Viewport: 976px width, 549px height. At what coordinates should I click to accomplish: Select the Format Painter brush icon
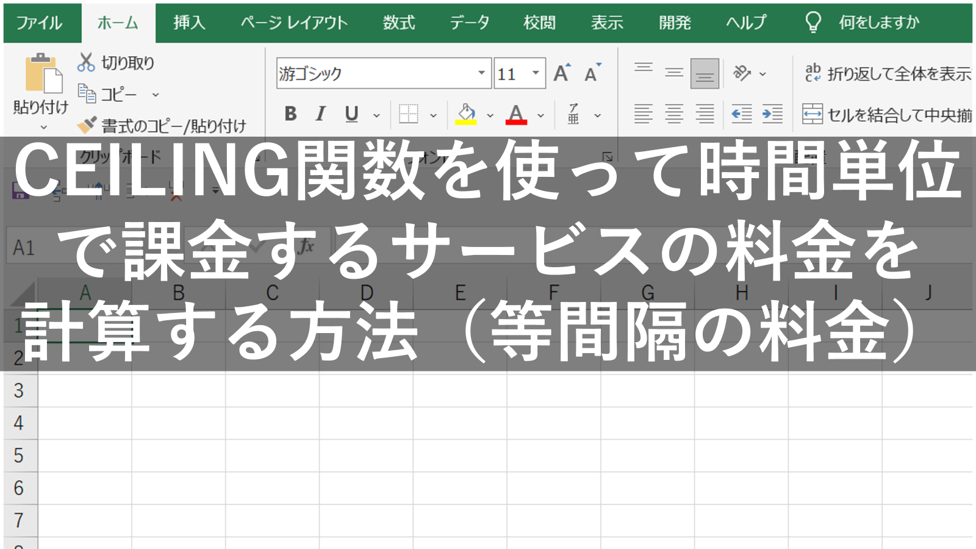tap(87, 125)
